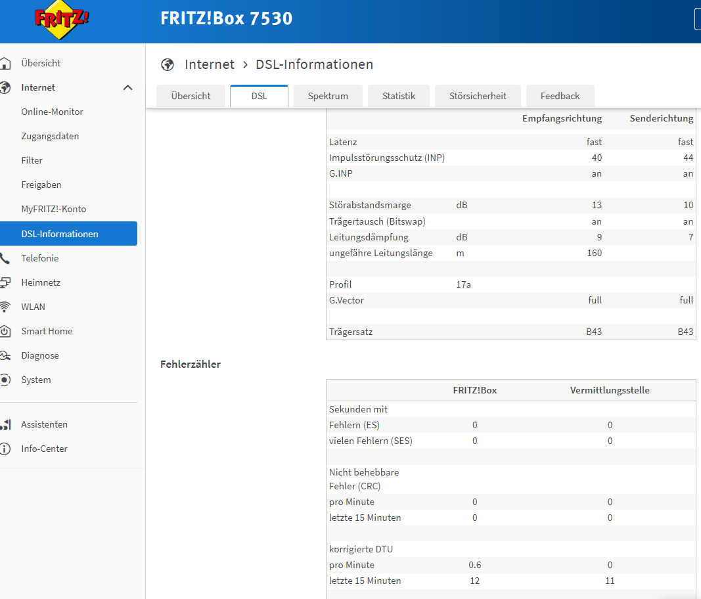Click the FRITZ!Box 7530 title
The width and height of the screenshot is (701, 599).
[x=226, y=18]
